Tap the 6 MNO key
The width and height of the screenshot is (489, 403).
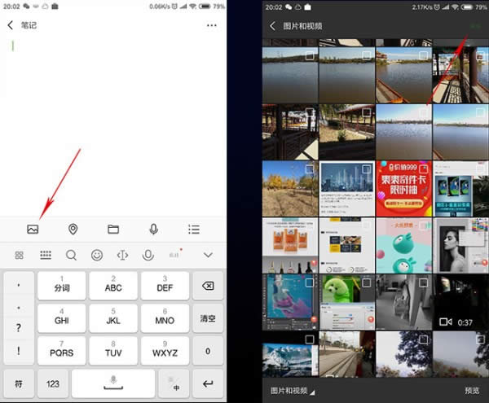coord(165,318)
